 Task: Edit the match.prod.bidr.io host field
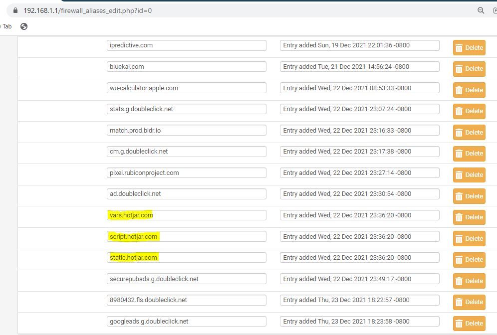click(187, 131)
